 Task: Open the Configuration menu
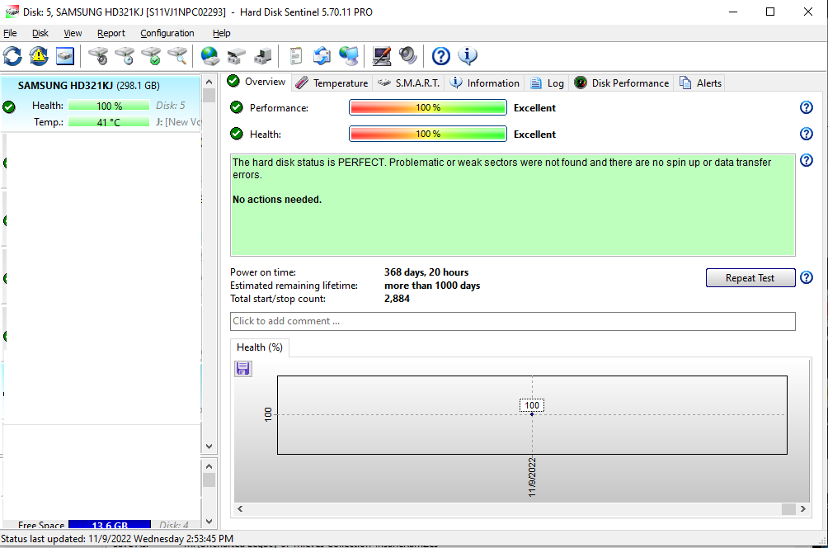[x=167, y=33]
